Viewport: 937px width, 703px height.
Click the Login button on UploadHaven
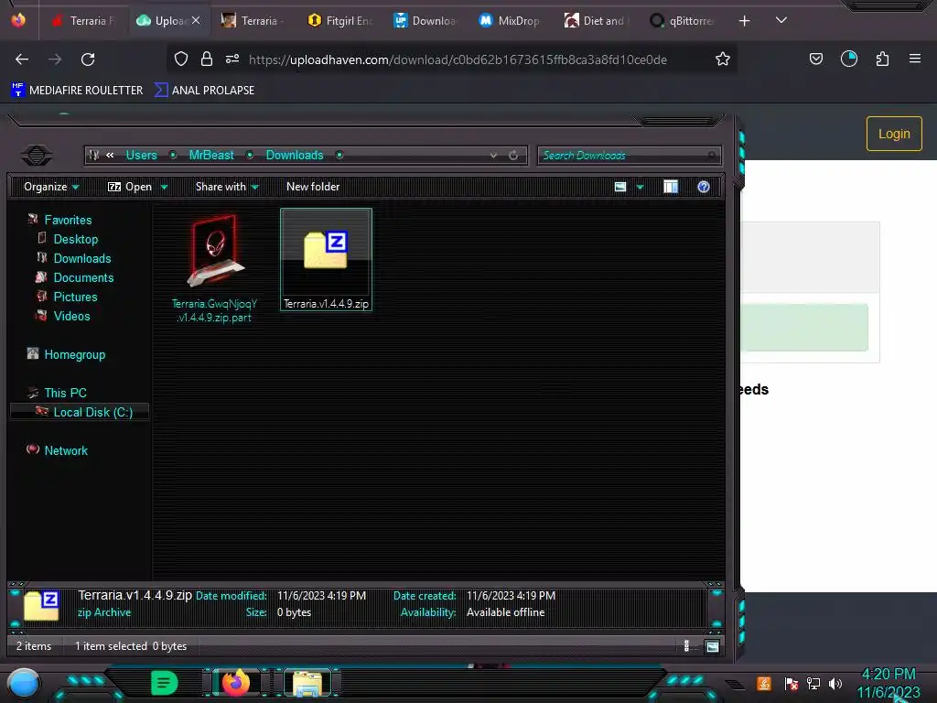coord(894,134)
